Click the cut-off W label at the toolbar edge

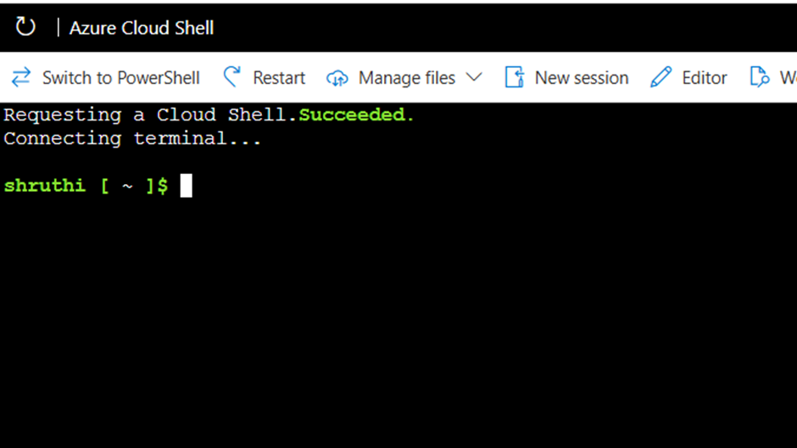[x=789, y=78]
